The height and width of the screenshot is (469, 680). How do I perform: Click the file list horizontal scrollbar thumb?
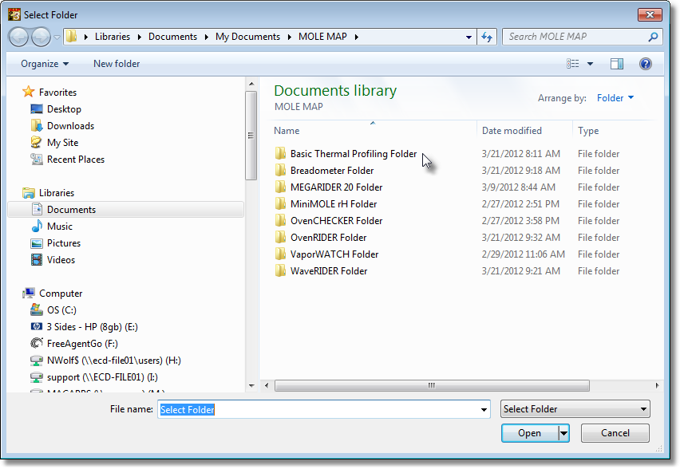click(432, 385)
